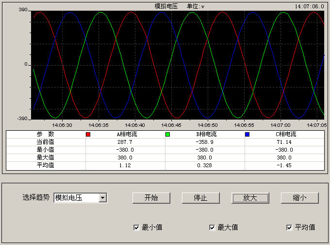Viewport: 330px width, 245px height.
Task: Click the red A相电流 color swatch
Action: 88,134
